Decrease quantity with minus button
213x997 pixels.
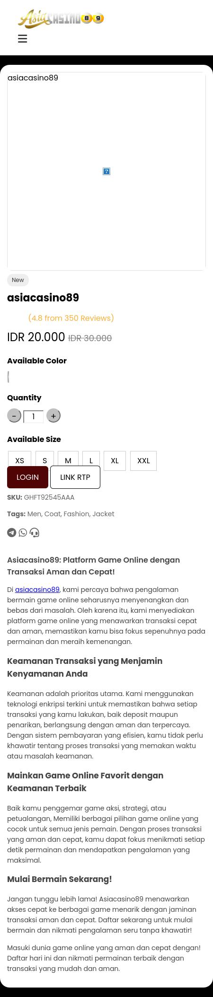coord(14,416)
